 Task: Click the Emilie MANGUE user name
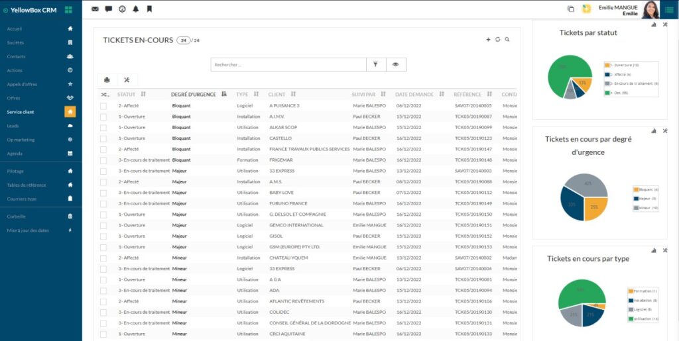coord(617,7)
